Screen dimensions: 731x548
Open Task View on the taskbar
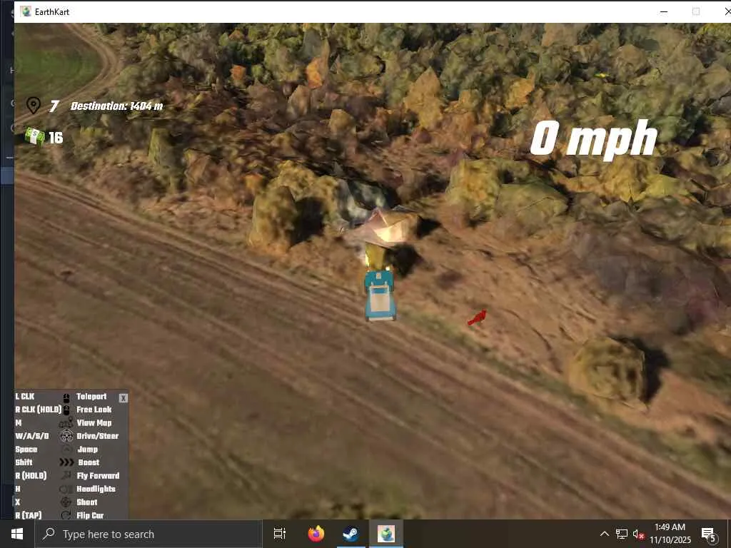280,534
